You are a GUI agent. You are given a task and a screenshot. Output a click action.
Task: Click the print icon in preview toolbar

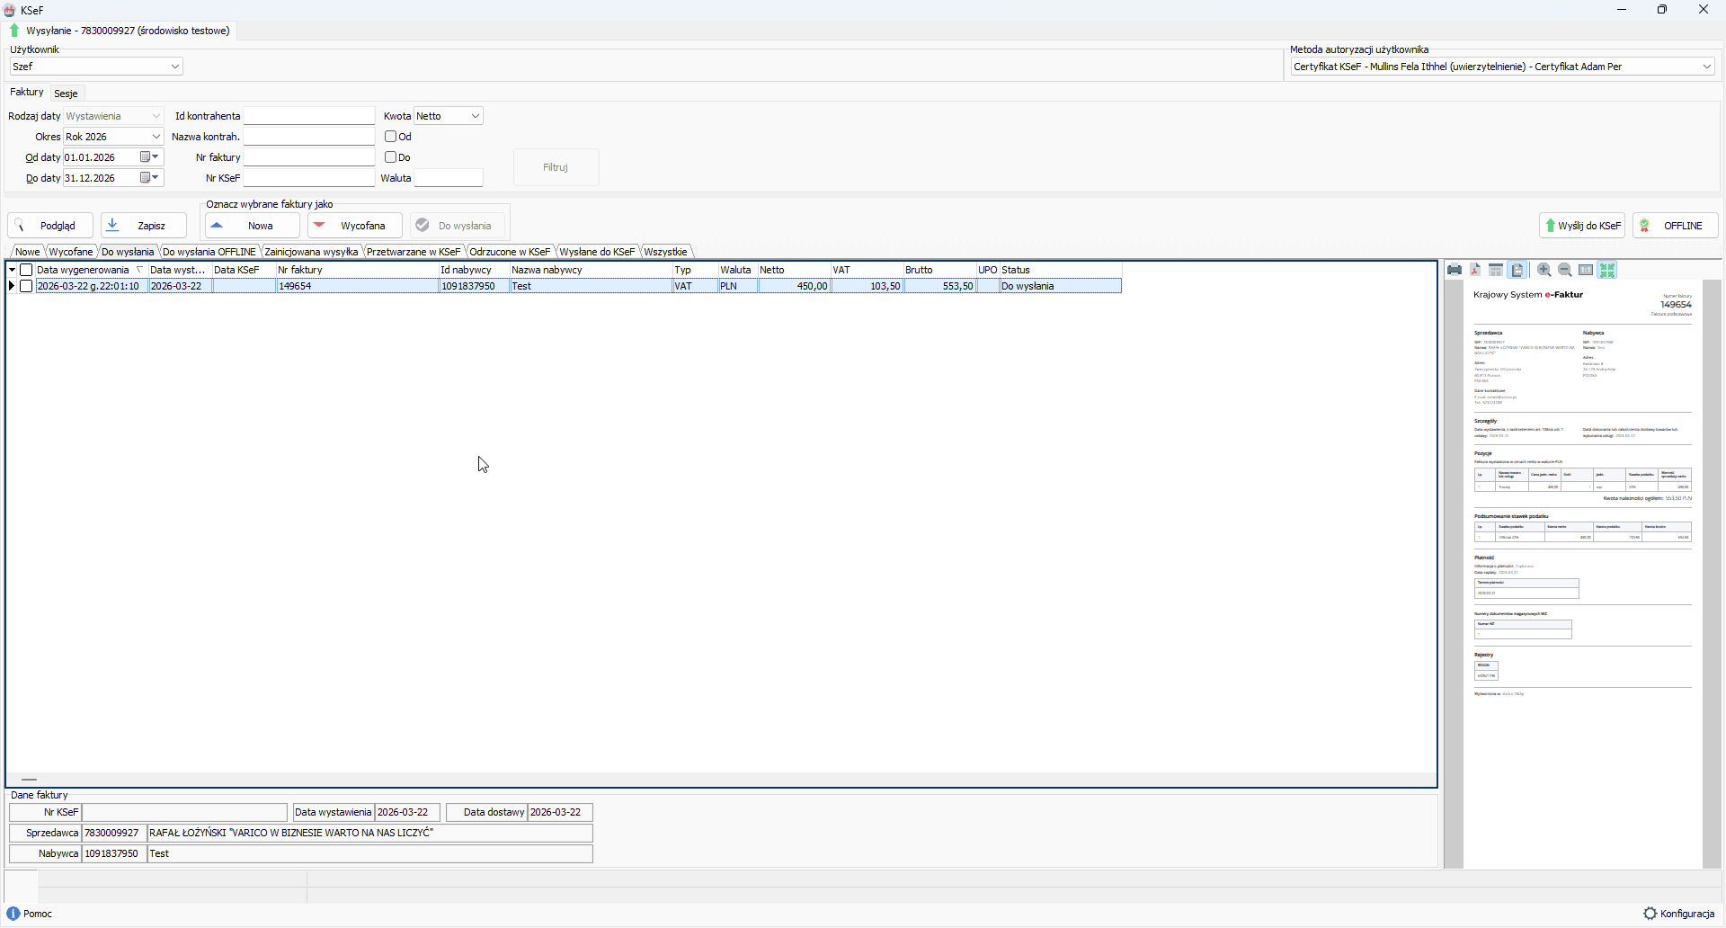(1455, 270)
